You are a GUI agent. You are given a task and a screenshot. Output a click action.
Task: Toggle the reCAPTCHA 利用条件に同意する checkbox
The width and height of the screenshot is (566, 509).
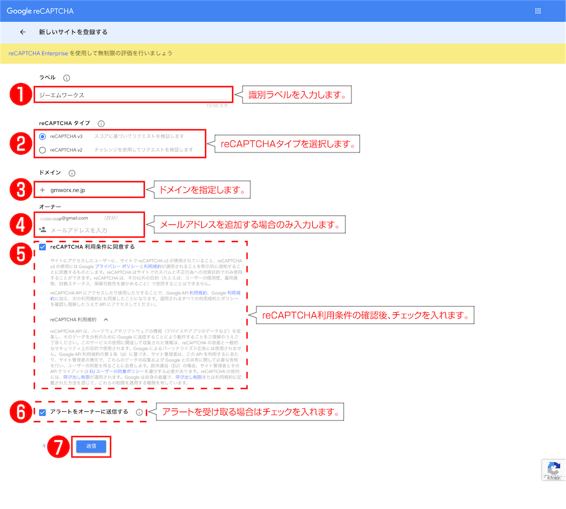click(43, 247)
